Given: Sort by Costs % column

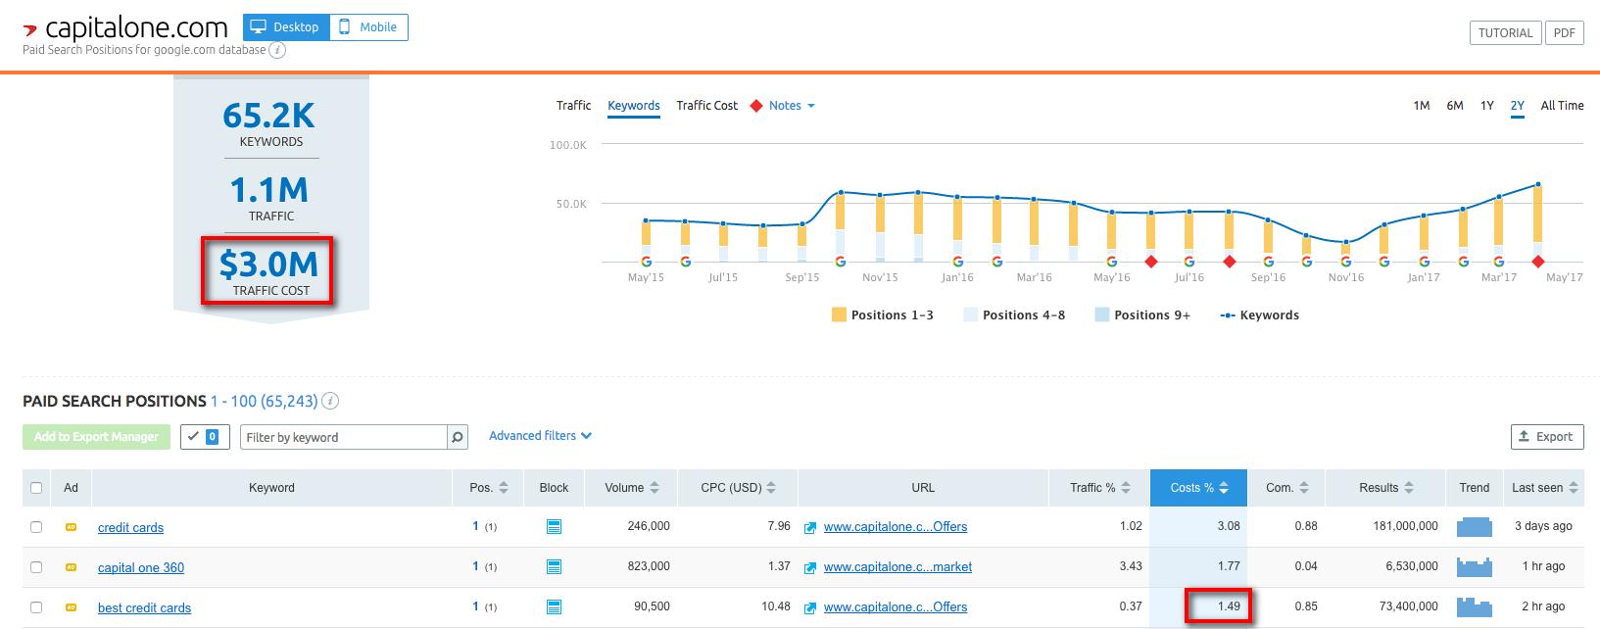Looking at the screenshot, I should [1200, 488].
